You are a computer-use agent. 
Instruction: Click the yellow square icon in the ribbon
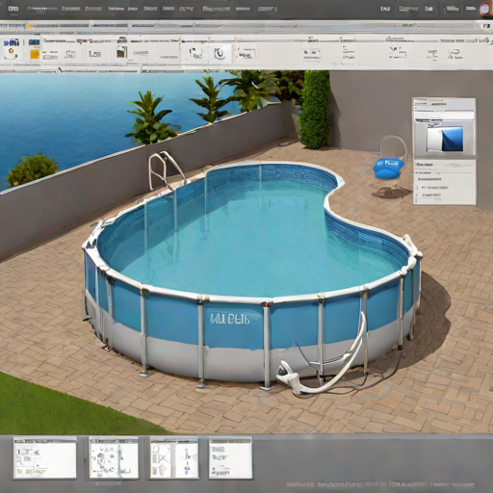(x=35, y=54)
